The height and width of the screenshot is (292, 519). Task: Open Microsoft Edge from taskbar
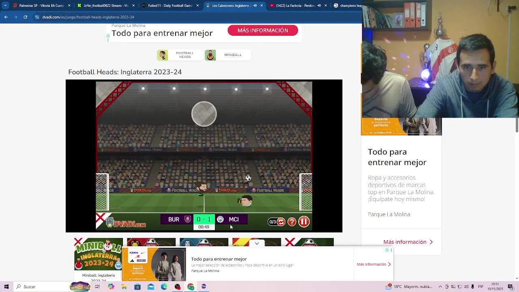point(164,287)
